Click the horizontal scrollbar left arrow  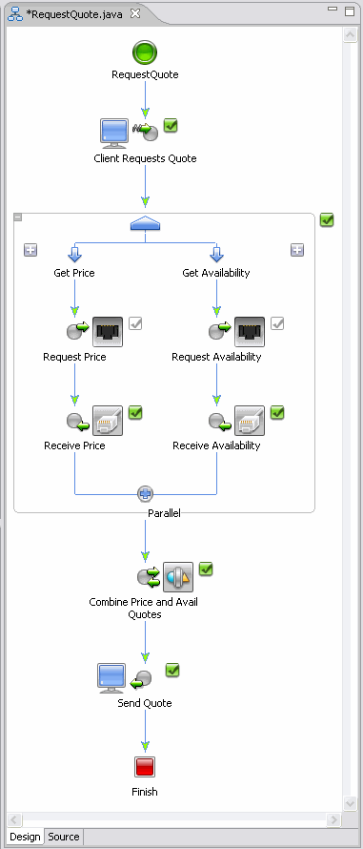point(14,819)
